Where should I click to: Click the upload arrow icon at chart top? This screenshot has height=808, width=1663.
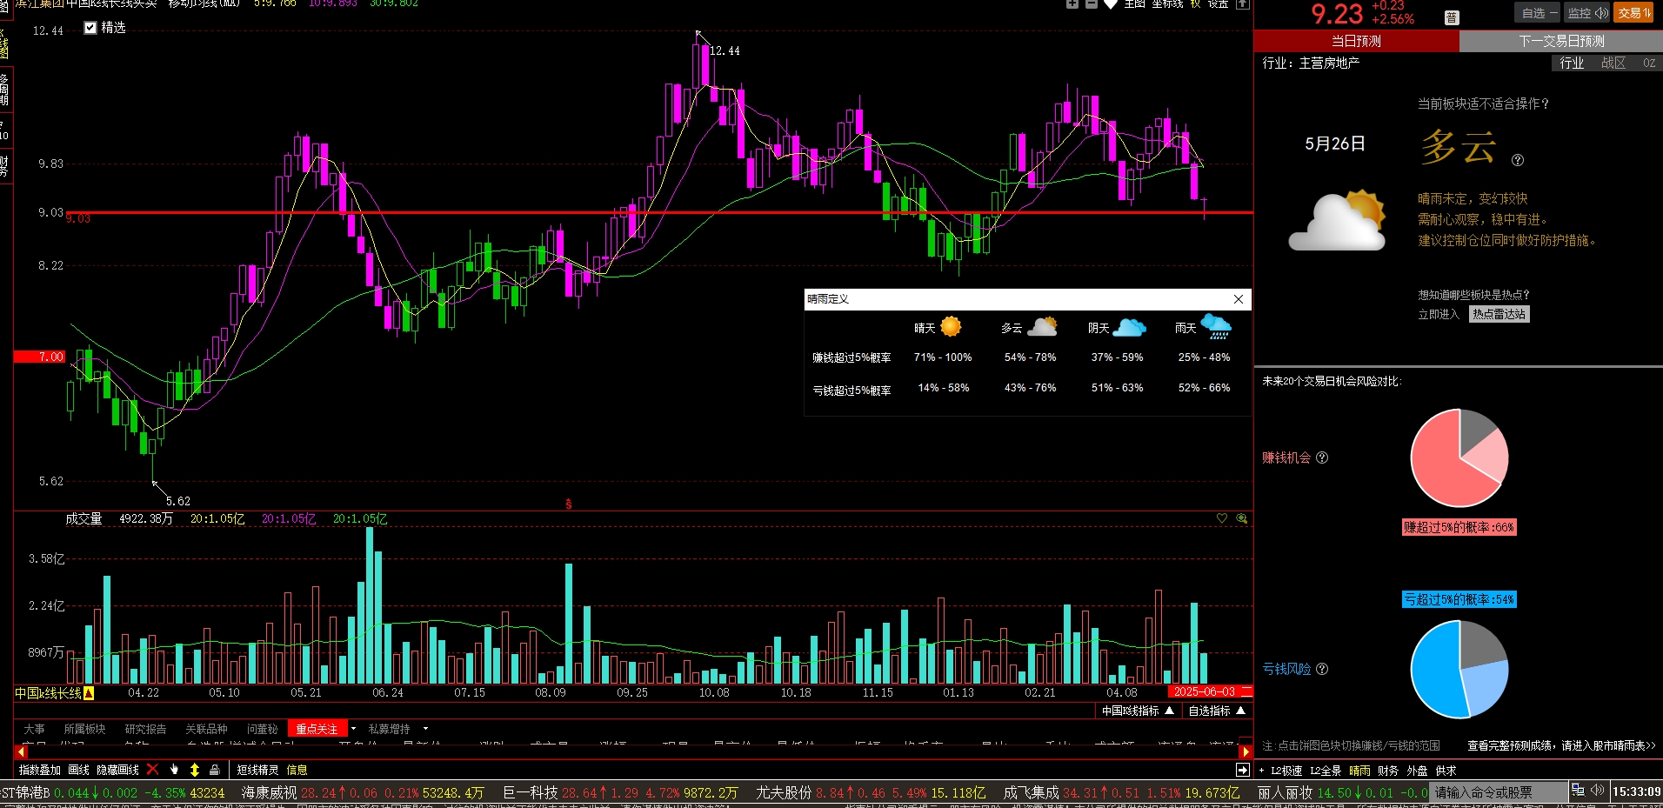pos(1243,4)
